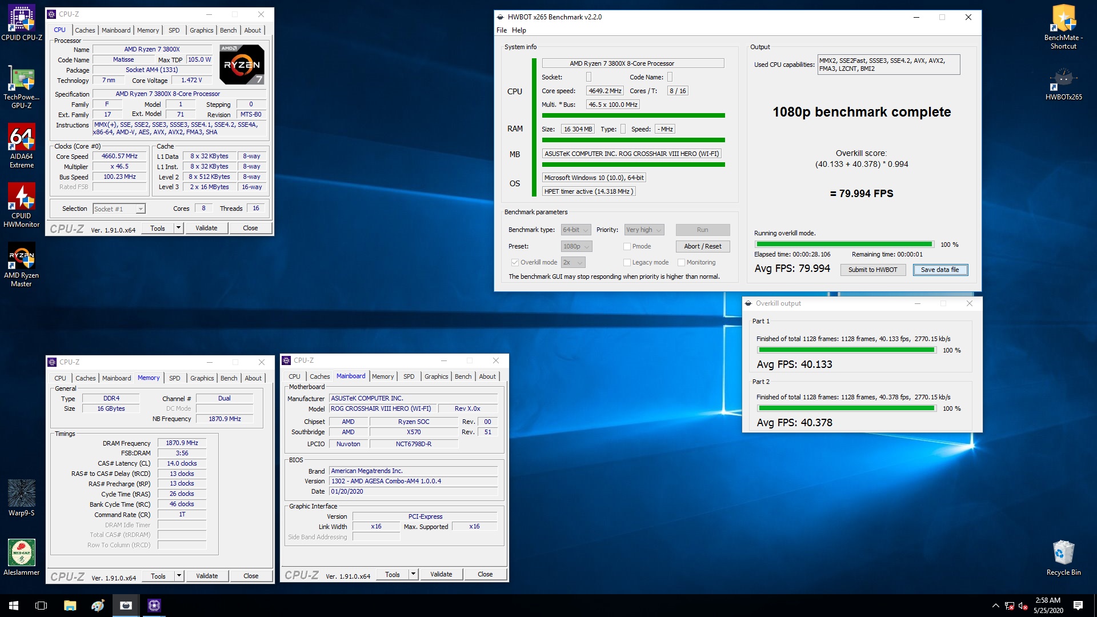This screenshot has height=617, width=1097.
Task: Open the Action Center notification icon
Action: 1078,606
